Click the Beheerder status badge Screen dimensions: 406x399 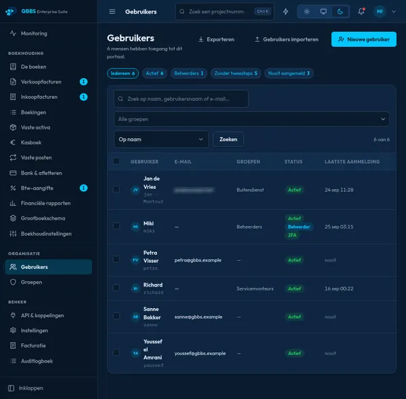[x=299, y=227]
